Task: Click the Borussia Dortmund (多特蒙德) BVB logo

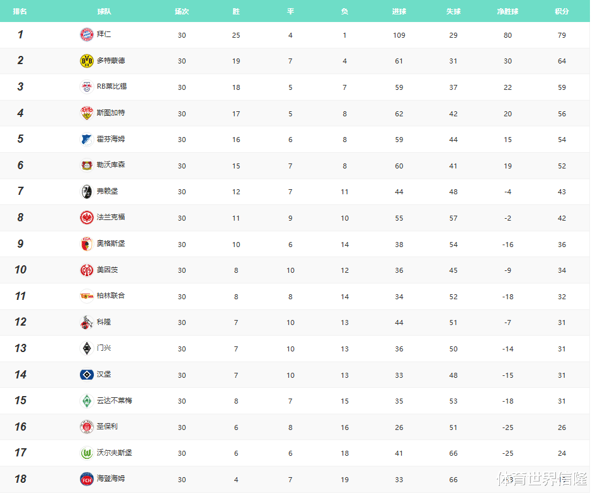Action: pos(86,61)
